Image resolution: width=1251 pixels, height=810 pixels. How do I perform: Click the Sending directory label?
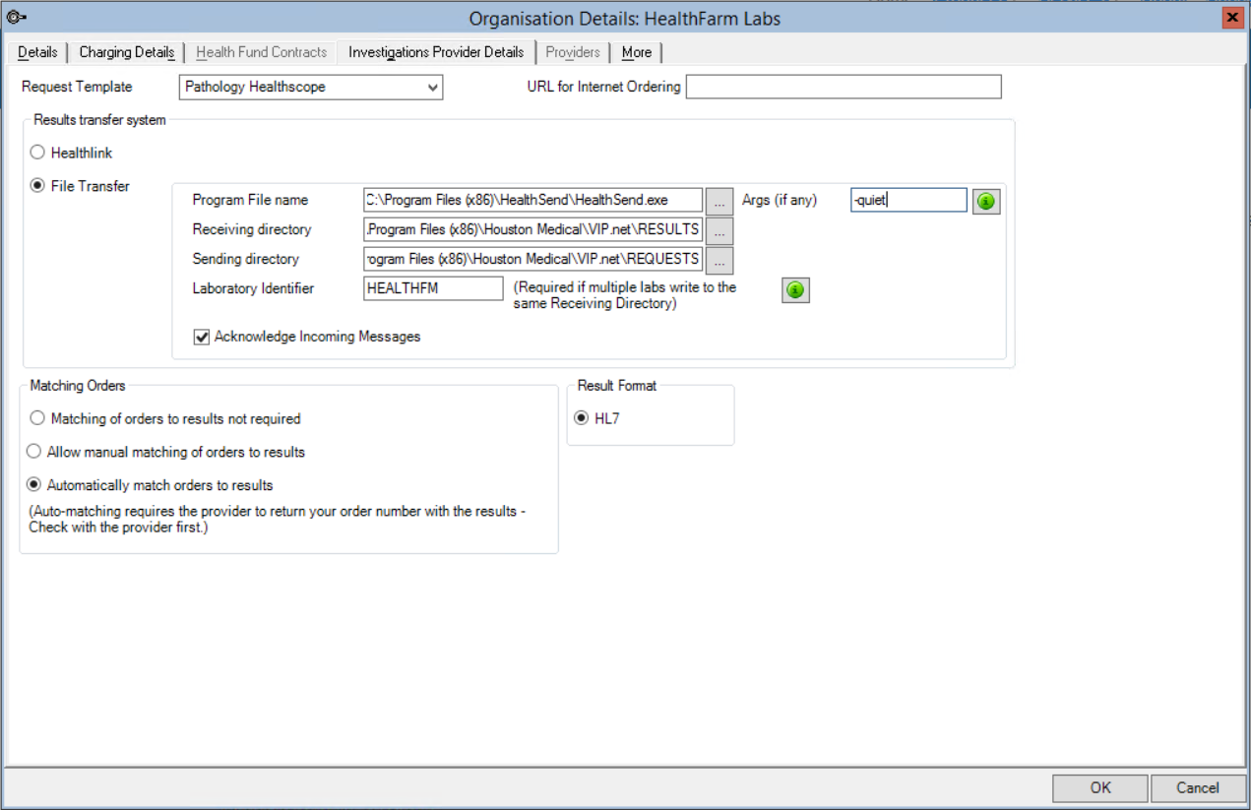(x=246, y=259)
